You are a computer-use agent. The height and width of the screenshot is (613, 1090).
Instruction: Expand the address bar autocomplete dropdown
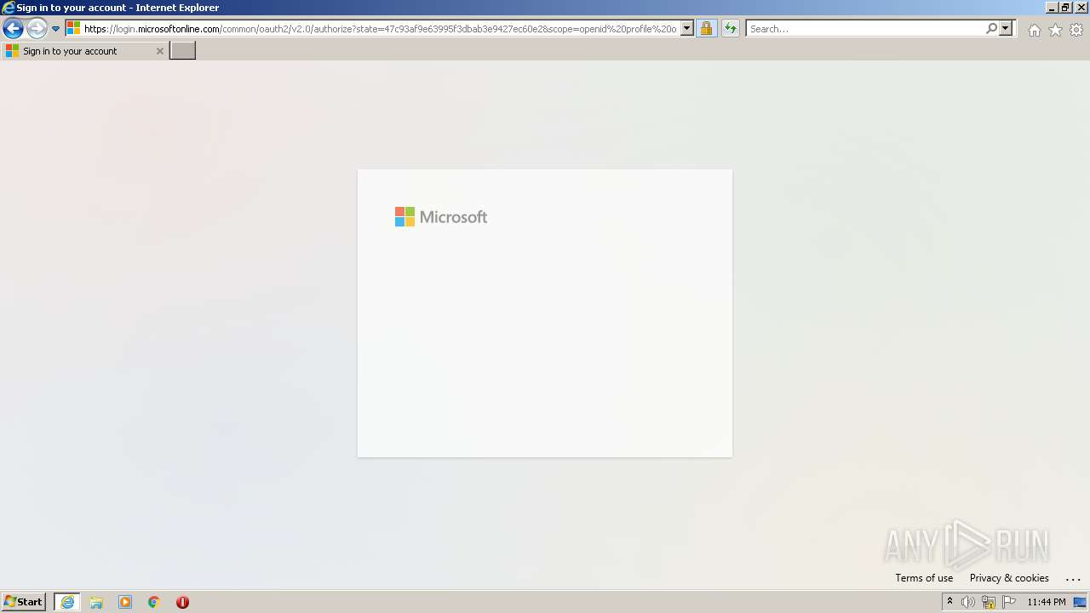click(x=686, y=29)
